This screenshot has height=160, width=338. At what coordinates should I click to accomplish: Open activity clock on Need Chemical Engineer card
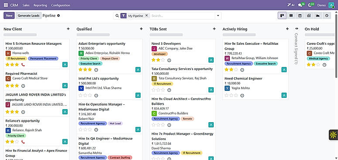tap(242, 95)
